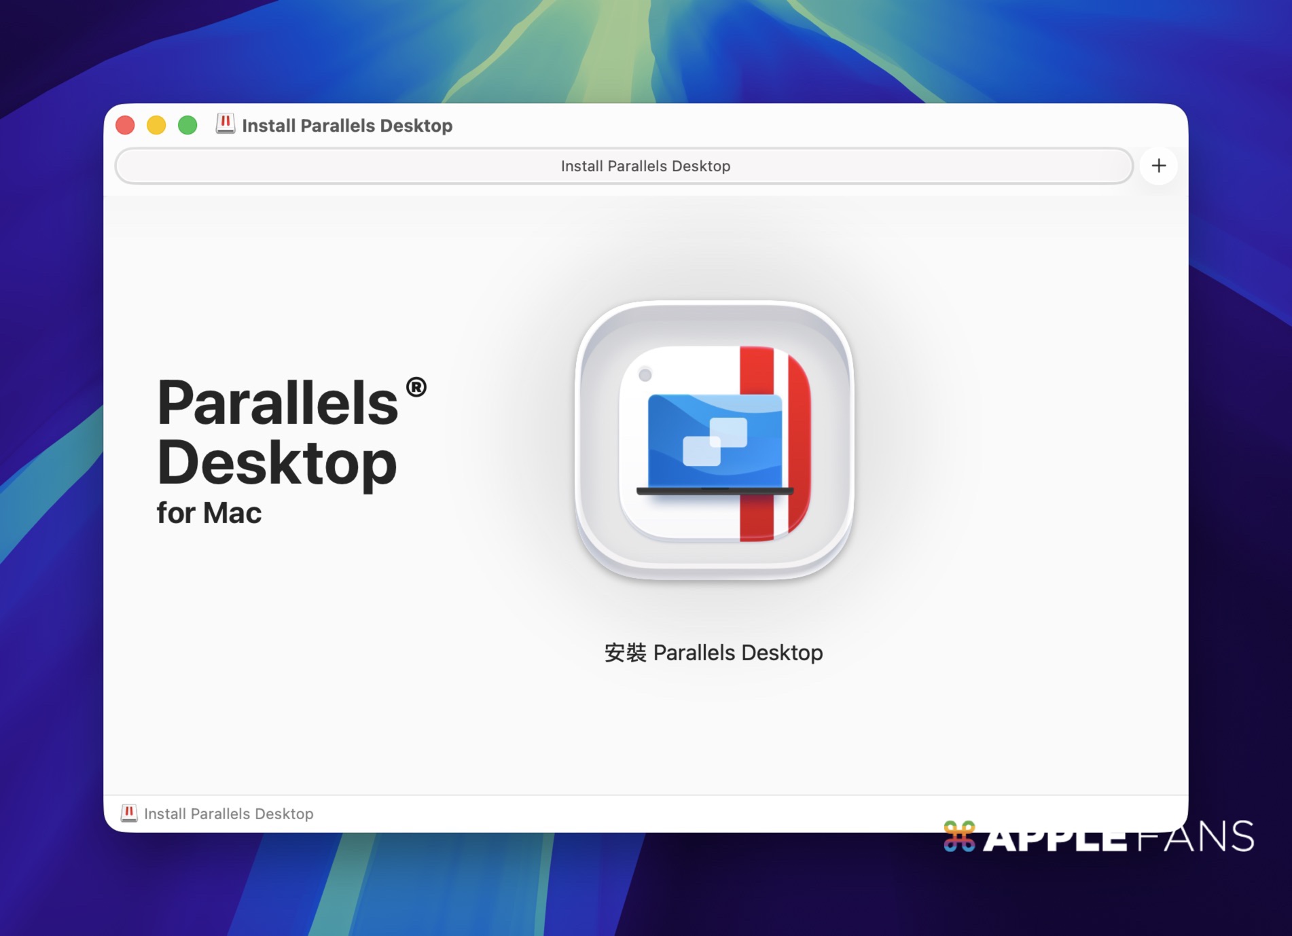The image size is (1292, 936).
Task: Click the window title Install Parallels Desktop
Action: [x=346, y=126]
